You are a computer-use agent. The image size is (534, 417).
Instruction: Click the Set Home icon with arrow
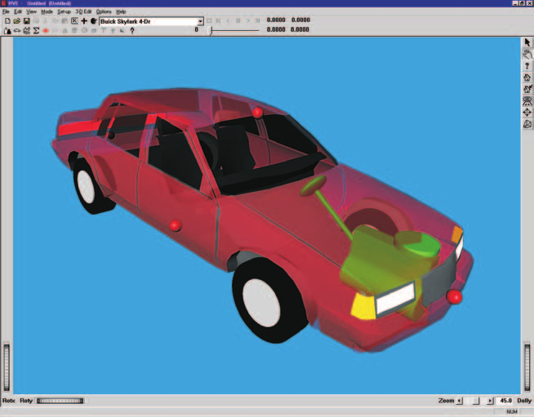(527, 89)
